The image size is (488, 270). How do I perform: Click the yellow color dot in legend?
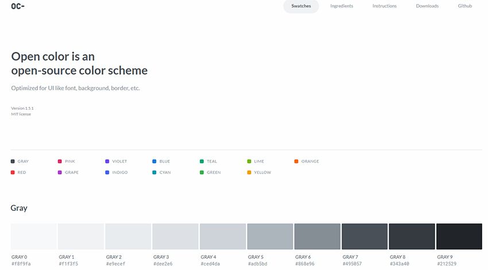coord(249,172)
